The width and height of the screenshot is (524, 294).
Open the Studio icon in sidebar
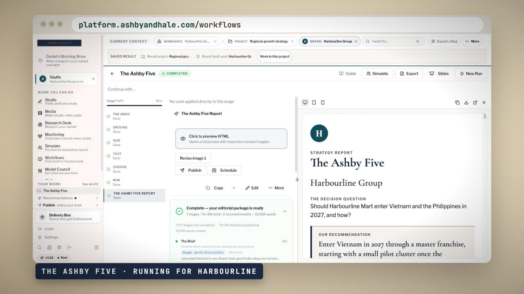tap(40, 102)
